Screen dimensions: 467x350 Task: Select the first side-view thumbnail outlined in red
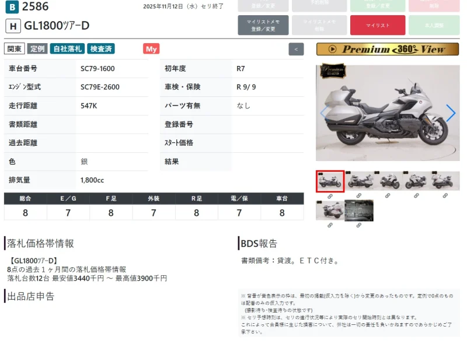point(330,181)
